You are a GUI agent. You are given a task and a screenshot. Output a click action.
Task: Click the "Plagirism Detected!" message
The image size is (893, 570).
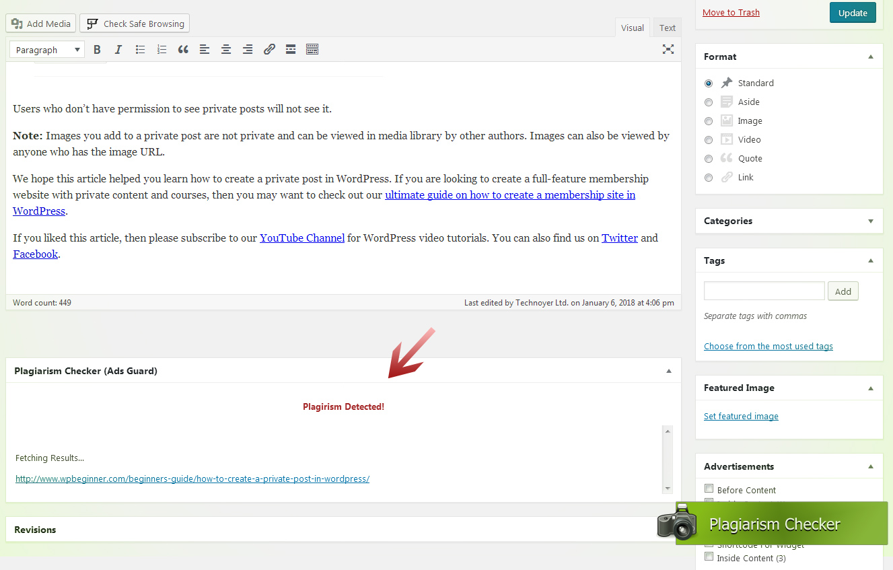pyautogui.click(x=343, y=406)
